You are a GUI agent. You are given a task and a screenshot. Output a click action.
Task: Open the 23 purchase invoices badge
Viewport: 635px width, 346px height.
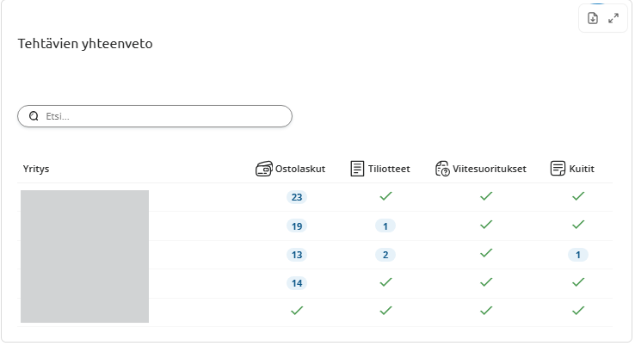click(297, 197)
